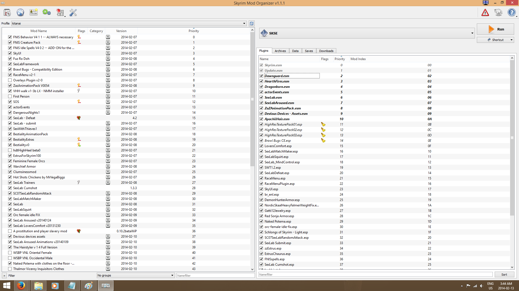Click the refresh icon beside the Profile box
Viewport: 519px width, 291px height.
pos(252,23)
